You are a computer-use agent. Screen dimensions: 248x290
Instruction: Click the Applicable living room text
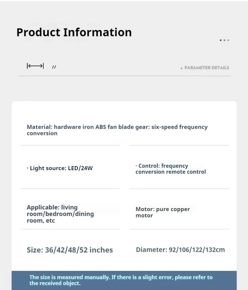(60, 214)
